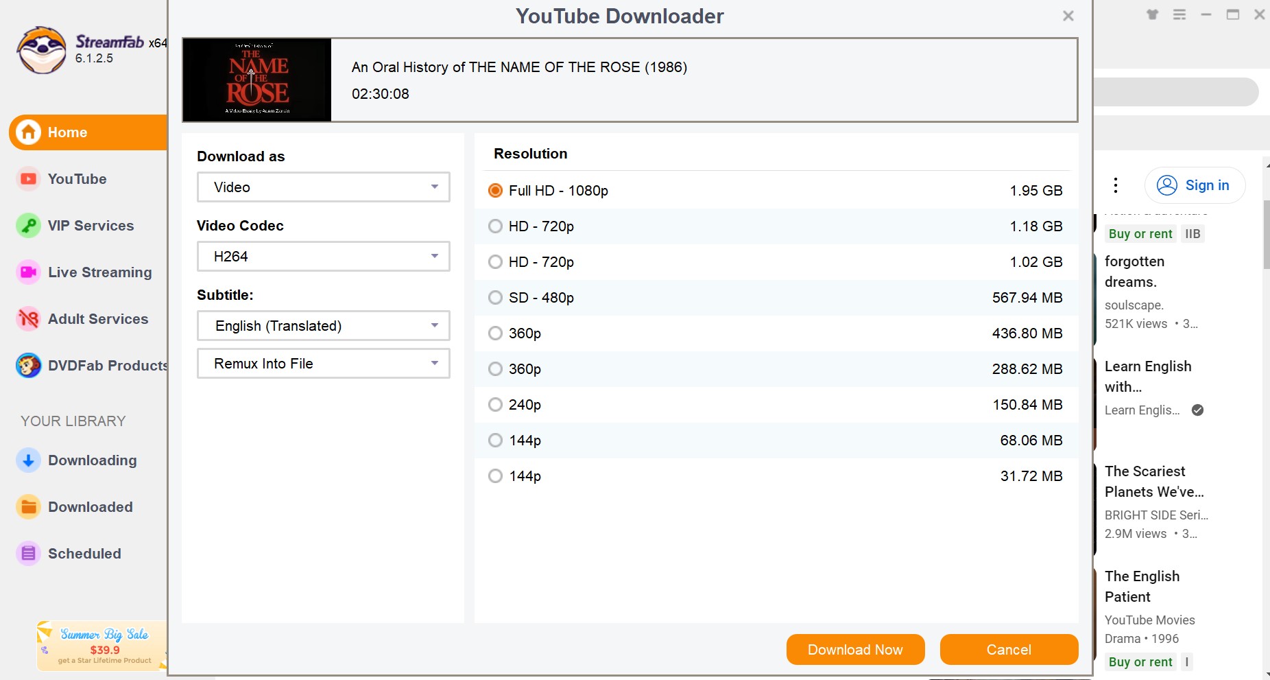Click the Sign in button

(1195, 185)
